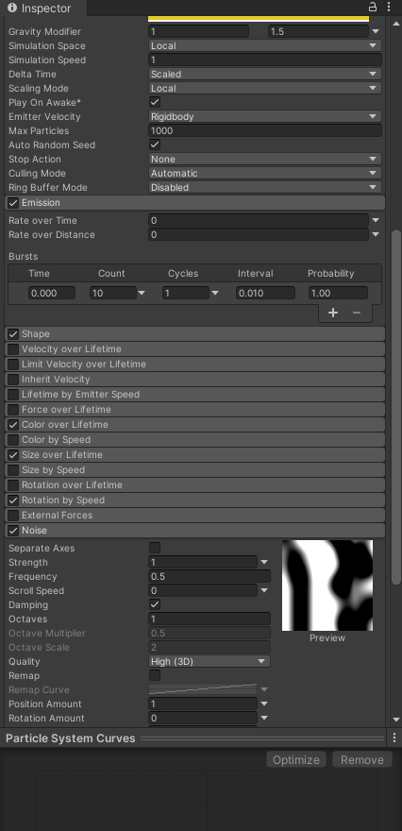
Task: Toggle Auto Random Seed checkbox
Action: point(155,144)
